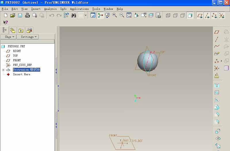Select the Datum Coordinate System tool
Viewport: 230px width, 151px height.
pyautogui.click(x=217, y=68)
